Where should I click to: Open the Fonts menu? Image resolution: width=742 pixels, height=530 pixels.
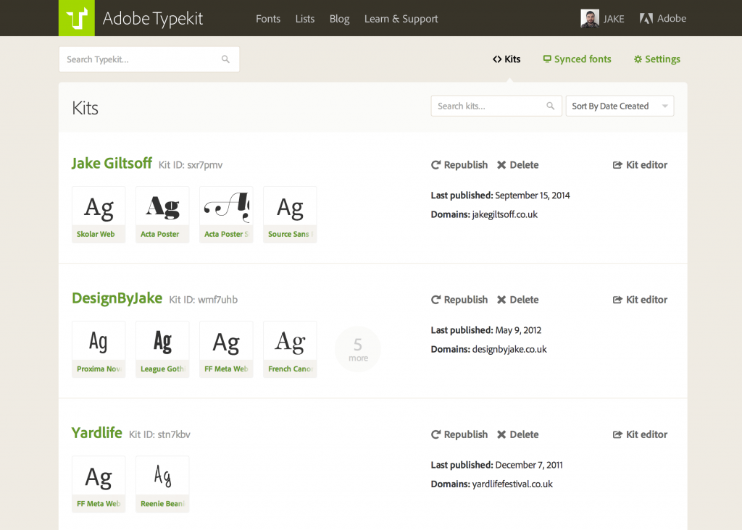click(268, 19)
